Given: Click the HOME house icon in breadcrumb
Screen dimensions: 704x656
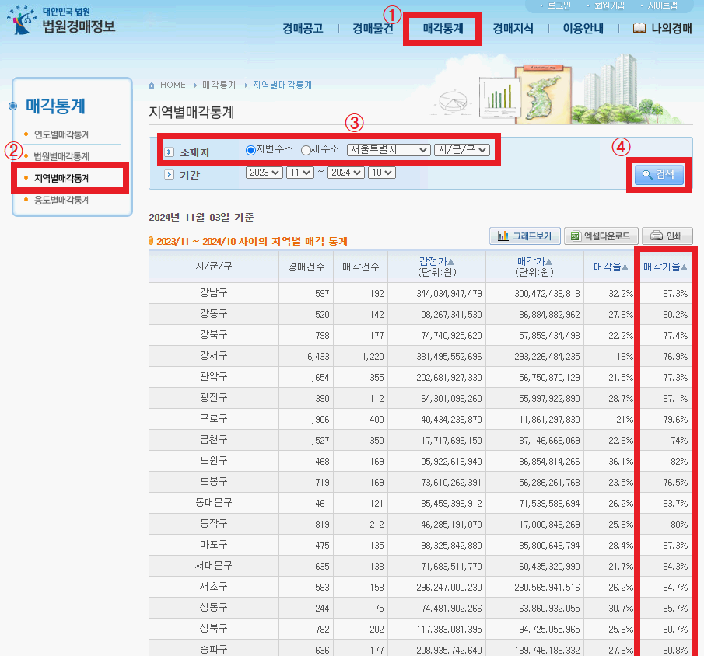Looking at the screenshot, I should tap(152, 85).
